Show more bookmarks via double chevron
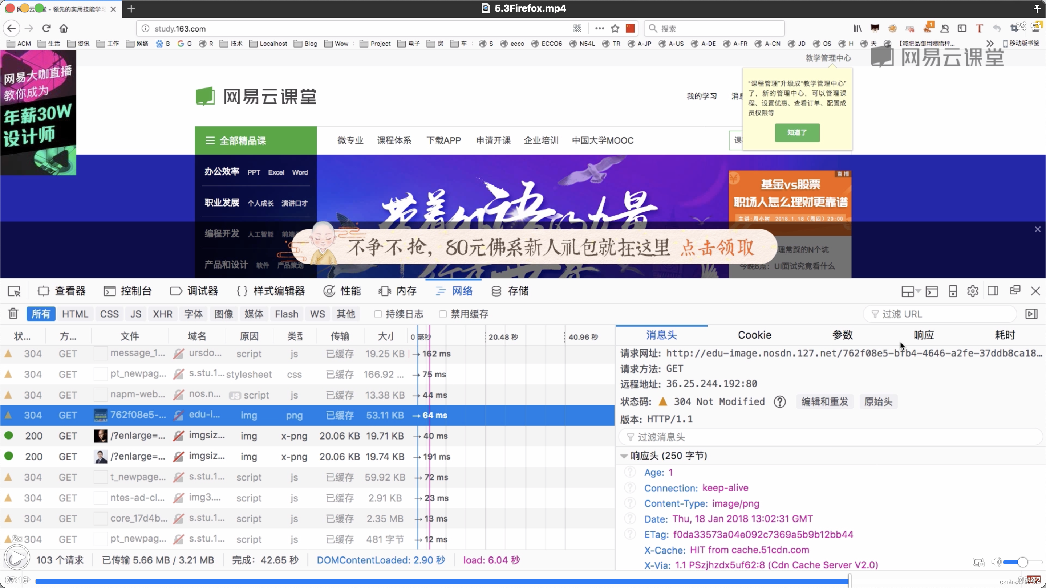Viewport: 1046px width, 588px height. click(990, 44)
